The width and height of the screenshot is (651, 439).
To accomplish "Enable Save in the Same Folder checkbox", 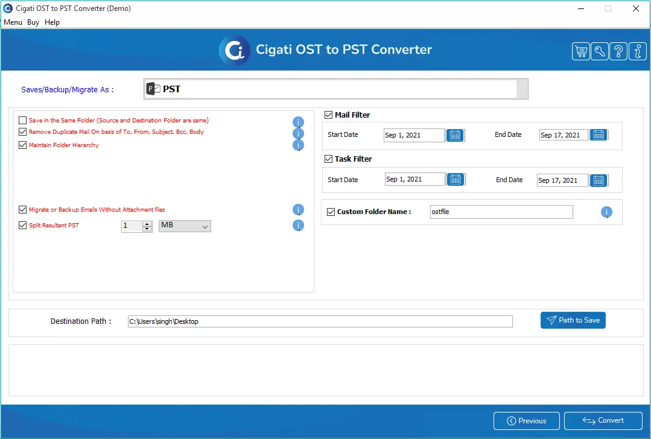I will pos(23,121).
